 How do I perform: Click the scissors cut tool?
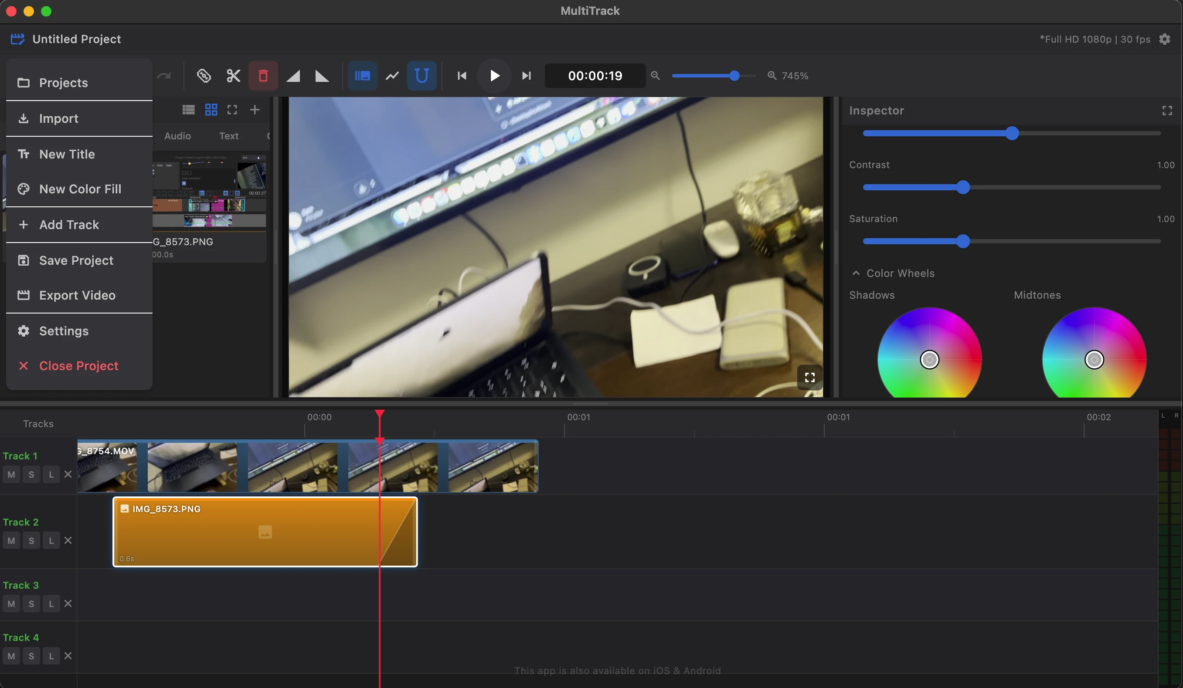coord(233,75)
